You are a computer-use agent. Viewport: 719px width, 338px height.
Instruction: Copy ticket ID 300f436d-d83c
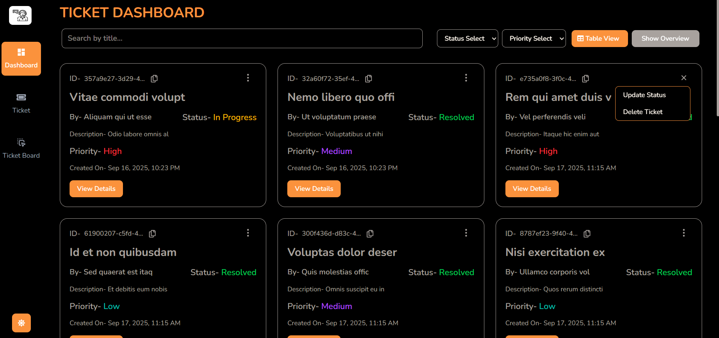pyautogui.click(x=370, y=234)
